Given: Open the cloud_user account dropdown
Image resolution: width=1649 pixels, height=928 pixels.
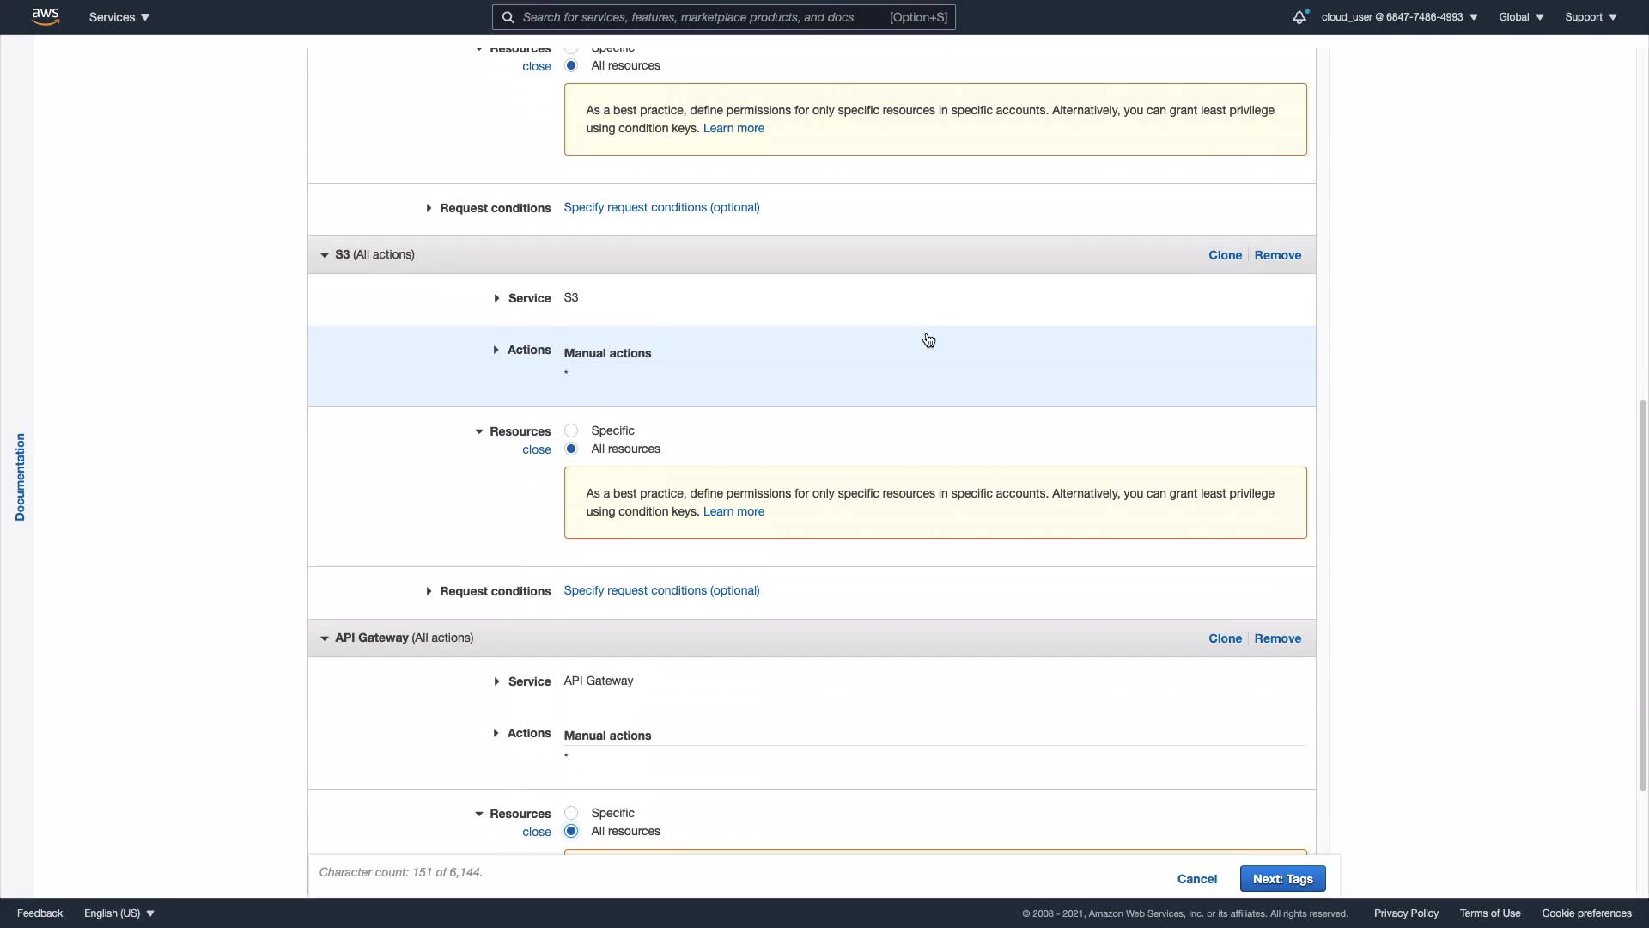Looking at the screenshot, I should 1399,17.
